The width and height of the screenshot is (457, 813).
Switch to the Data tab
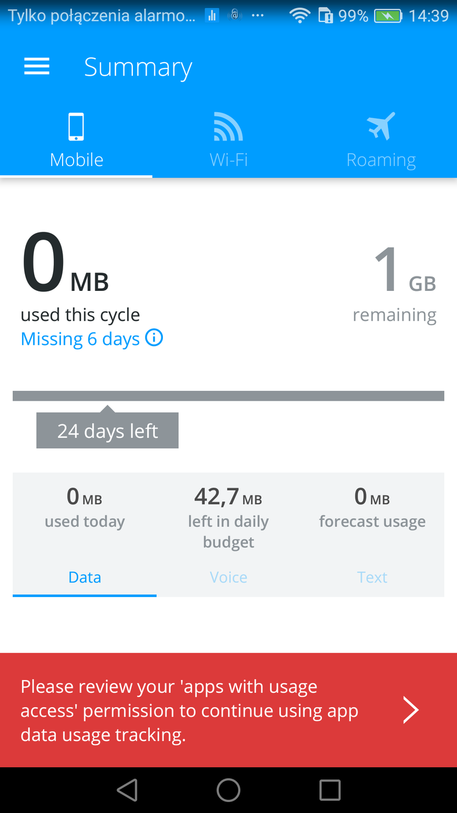pyautogui.click(x=85, y=577)
